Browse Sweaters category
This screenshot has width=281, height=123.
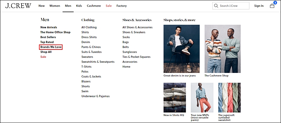[x=87, y=57]
